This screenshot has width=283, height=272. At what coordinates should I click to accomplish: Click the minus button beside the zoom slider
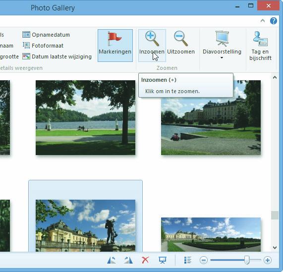204,260
